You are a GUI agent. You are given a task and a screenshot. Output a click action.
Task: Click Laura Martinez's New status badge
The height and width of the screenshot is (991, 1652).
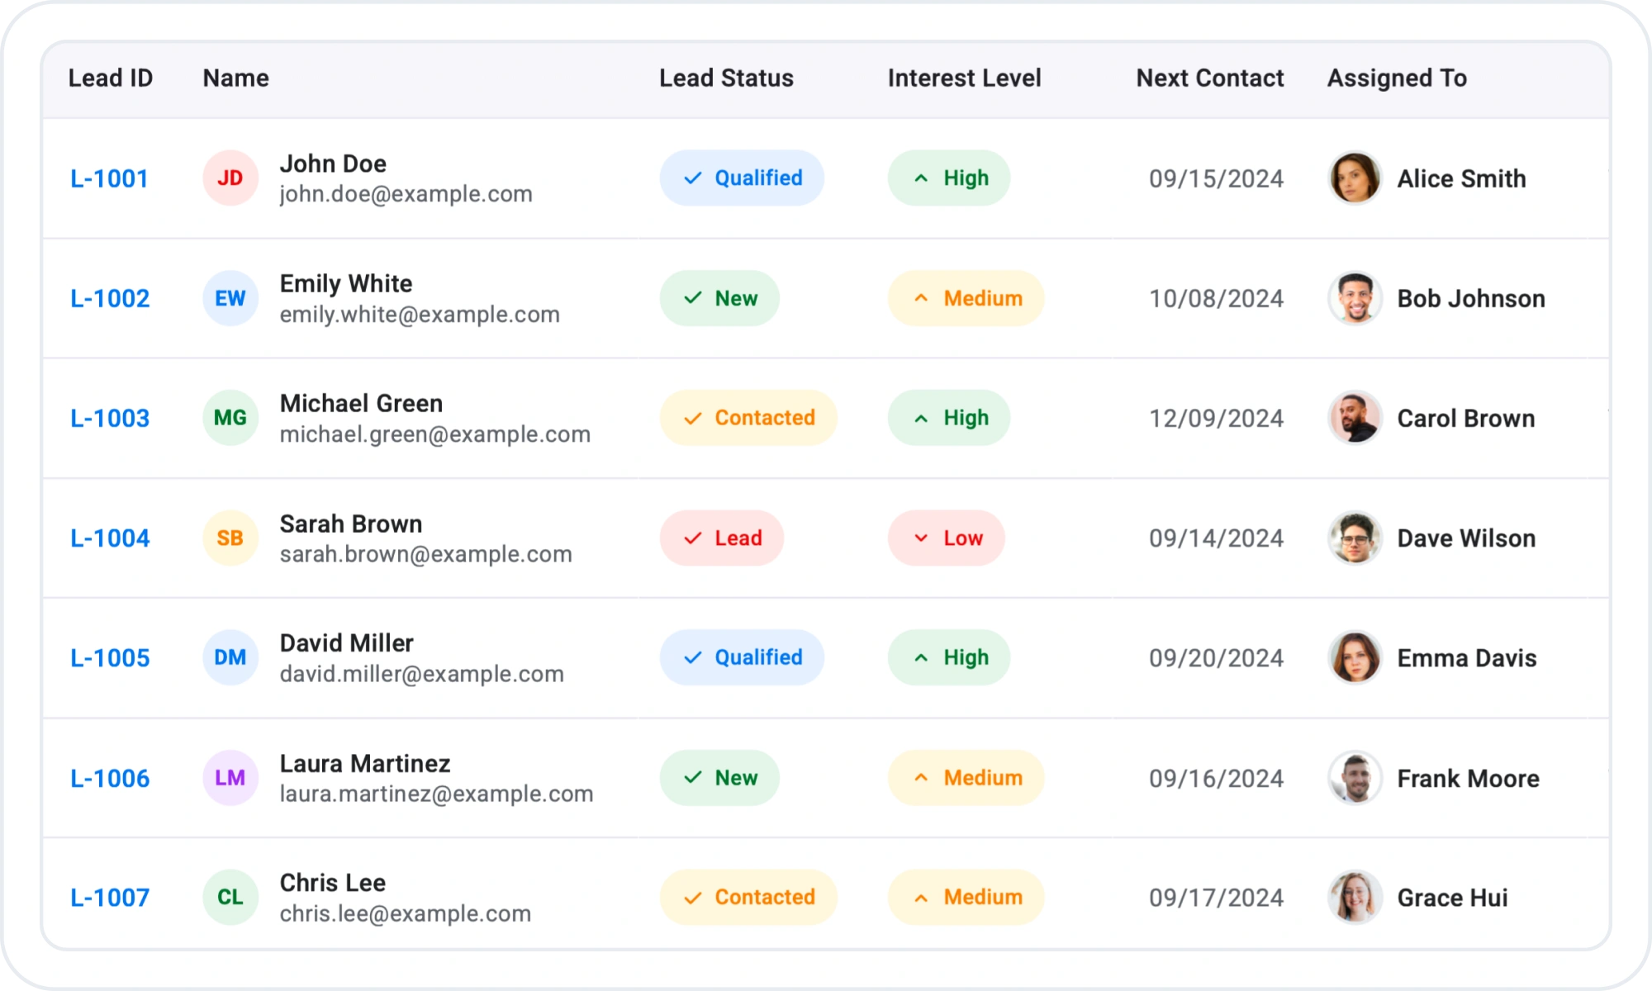pos(719,778)
